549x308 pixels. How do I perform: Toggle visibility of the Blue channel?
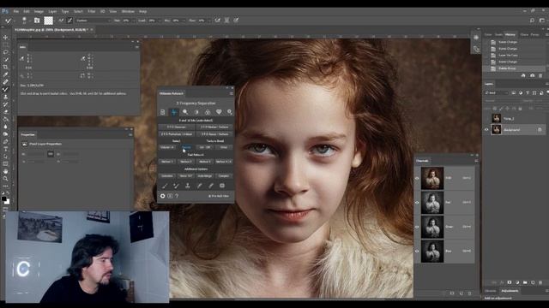(417, 251)
